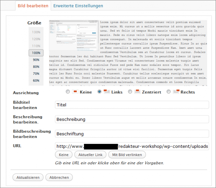Select the Zentriert alignment radio button

(x=130, y=92)
